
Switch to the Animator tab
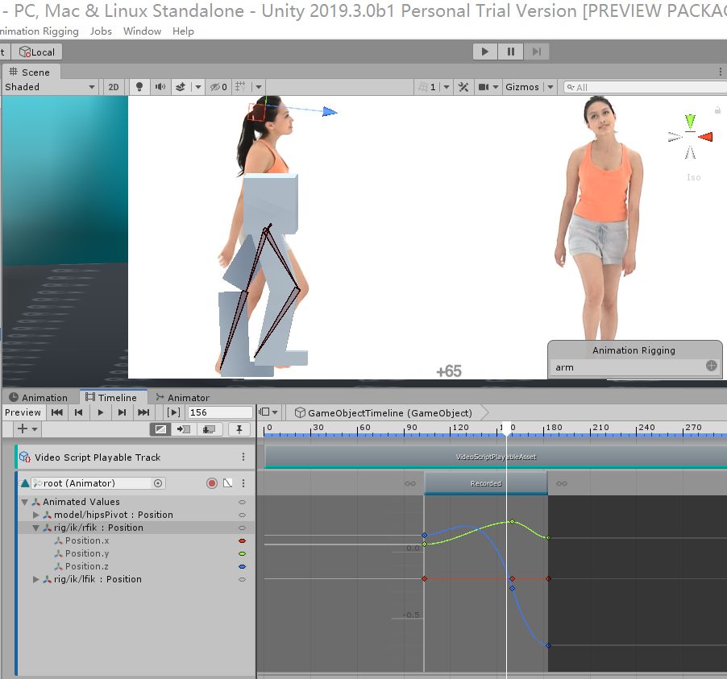click(182, 398)
